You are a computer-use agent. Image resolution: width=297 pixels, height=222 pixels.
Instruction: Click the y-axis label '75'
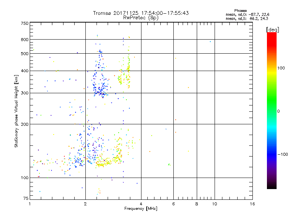pyautogui.click(x=26, y=198)
